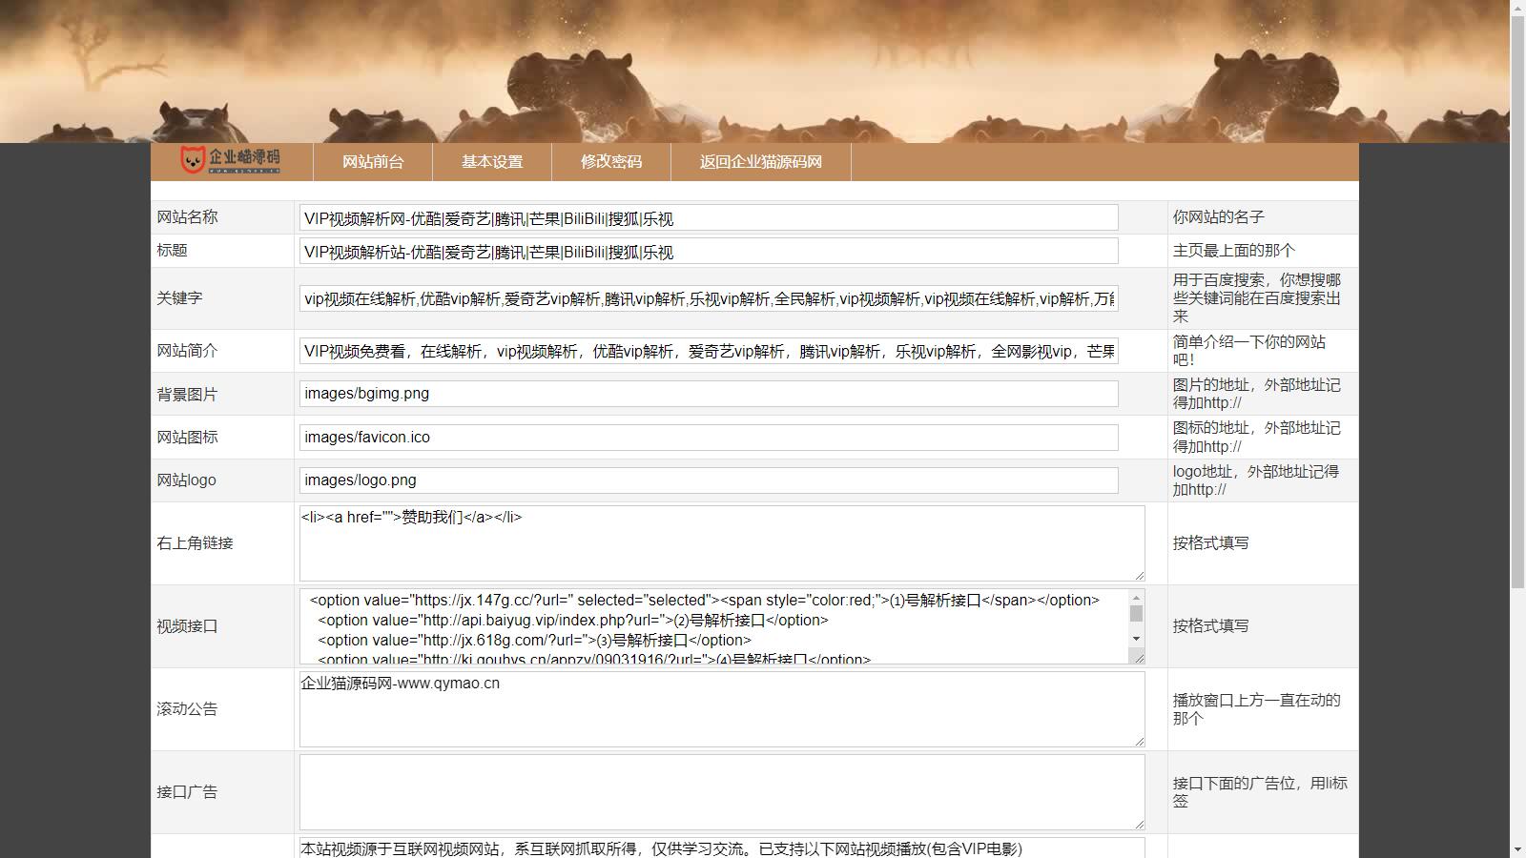Click 返回企业猫源码网 link
Image resolution: width=1526 pixels, height=858 pixels.
point(760,162)
